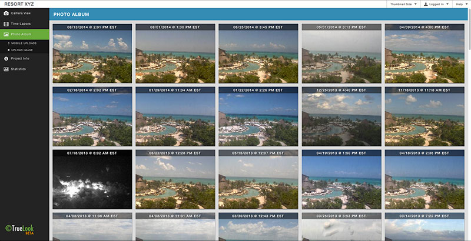Expand the Help menu
This screenshot has width=471, height=241.
click(462, 4)
